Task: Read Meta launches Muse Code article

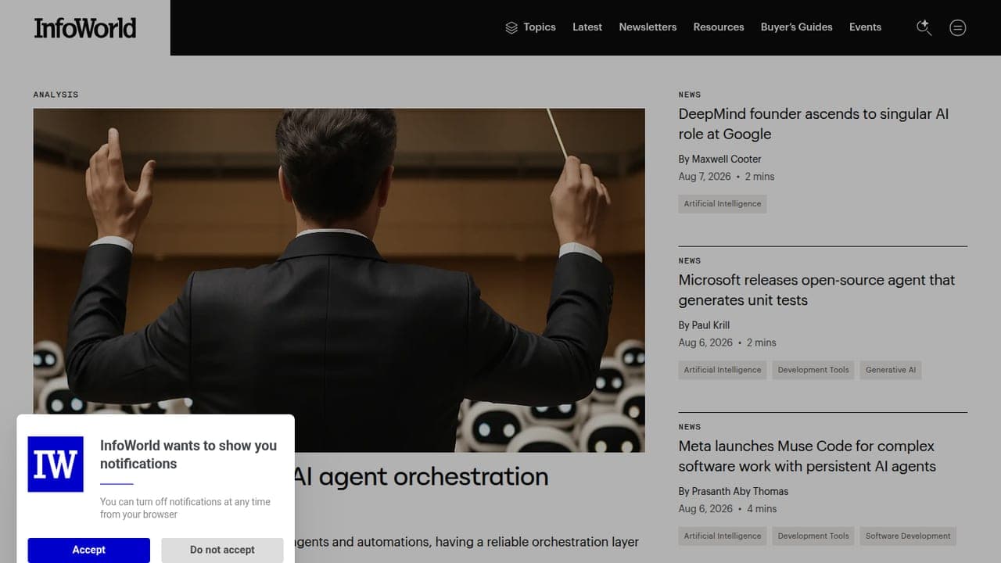Action: [807, 456]
